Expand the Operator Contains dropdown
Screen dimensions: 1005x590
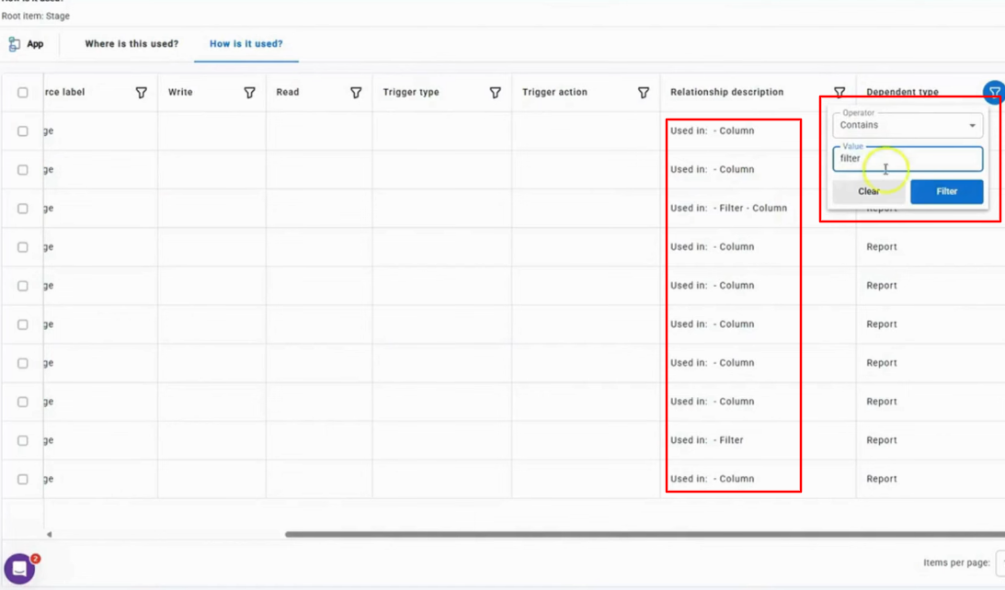[907, 125]
